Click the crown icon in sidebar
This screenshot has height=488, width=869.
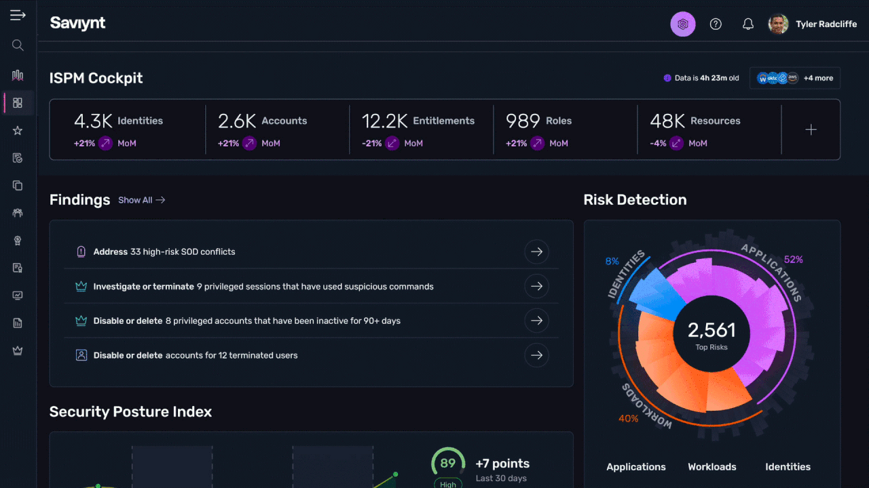(18, 350)
